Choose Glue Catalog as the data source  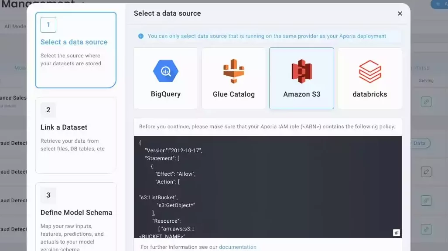coord(234,78)
